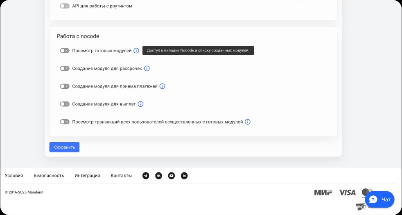Enable Создание модуля для выплат switch
Viewport: 402px width, 215px height.
click(65, 104)
